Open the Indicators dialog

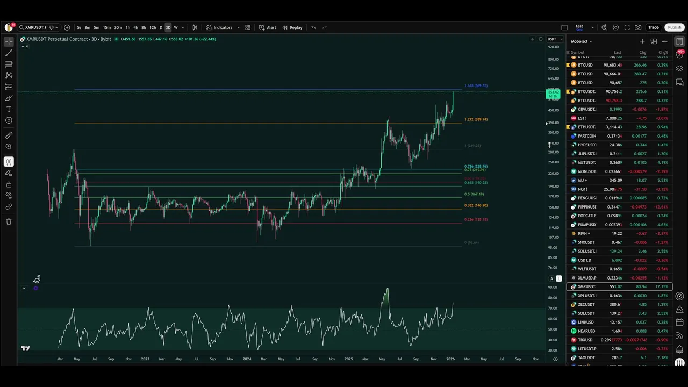coord(219,27)
